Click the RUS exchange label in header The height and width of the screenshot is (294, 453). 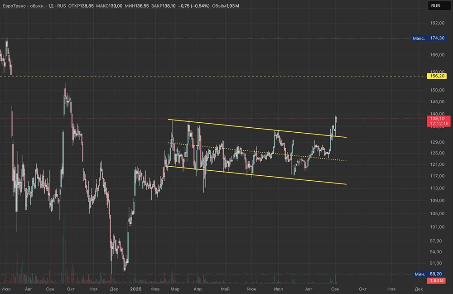[62, 6]
